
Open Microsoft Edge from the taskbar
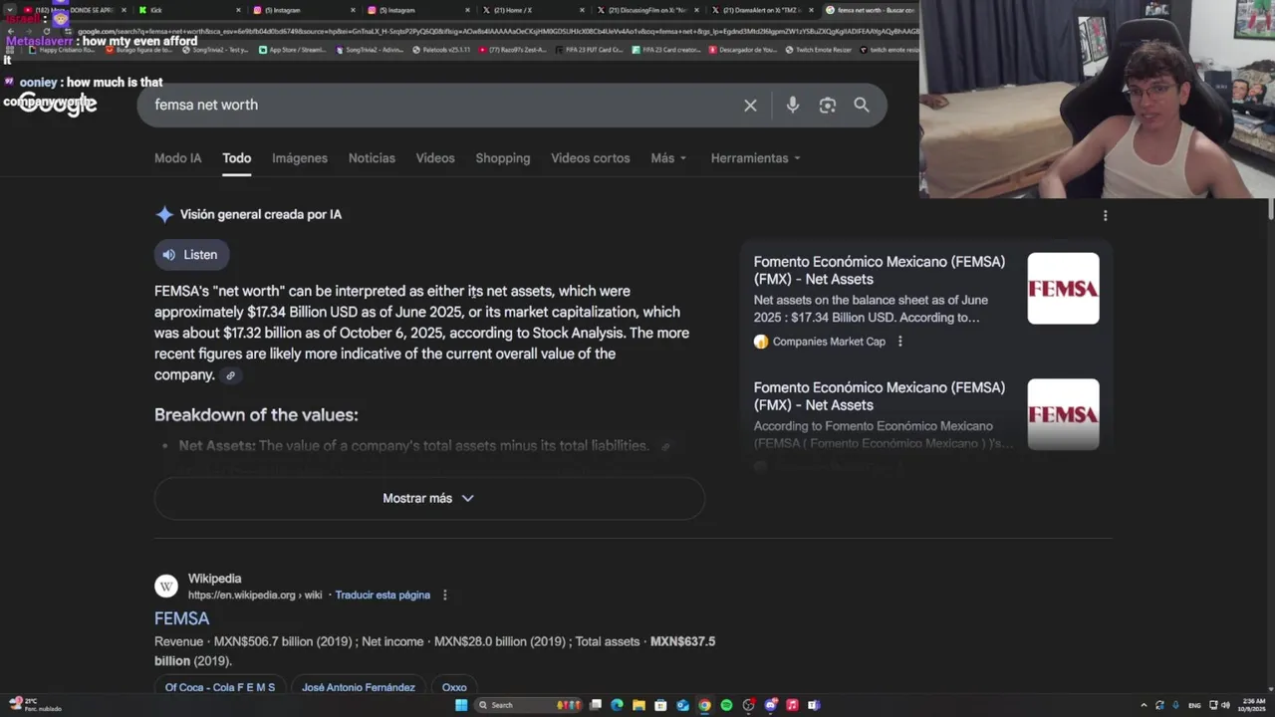point(617,705)
